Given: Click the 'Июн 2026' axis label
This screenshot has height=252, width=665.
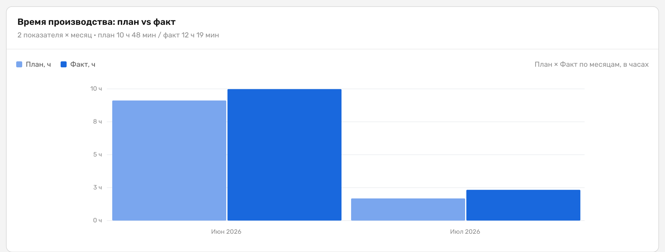Looking at the screenshot, I should 226,232.
